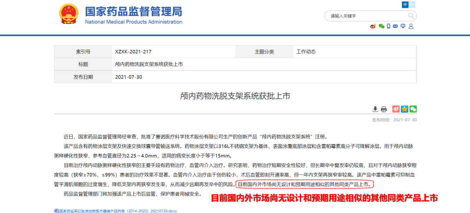The height and width of the screenshot is (213, 470).
Task: Open the WeChat icon below the search box
Action: tap(381, 26)
